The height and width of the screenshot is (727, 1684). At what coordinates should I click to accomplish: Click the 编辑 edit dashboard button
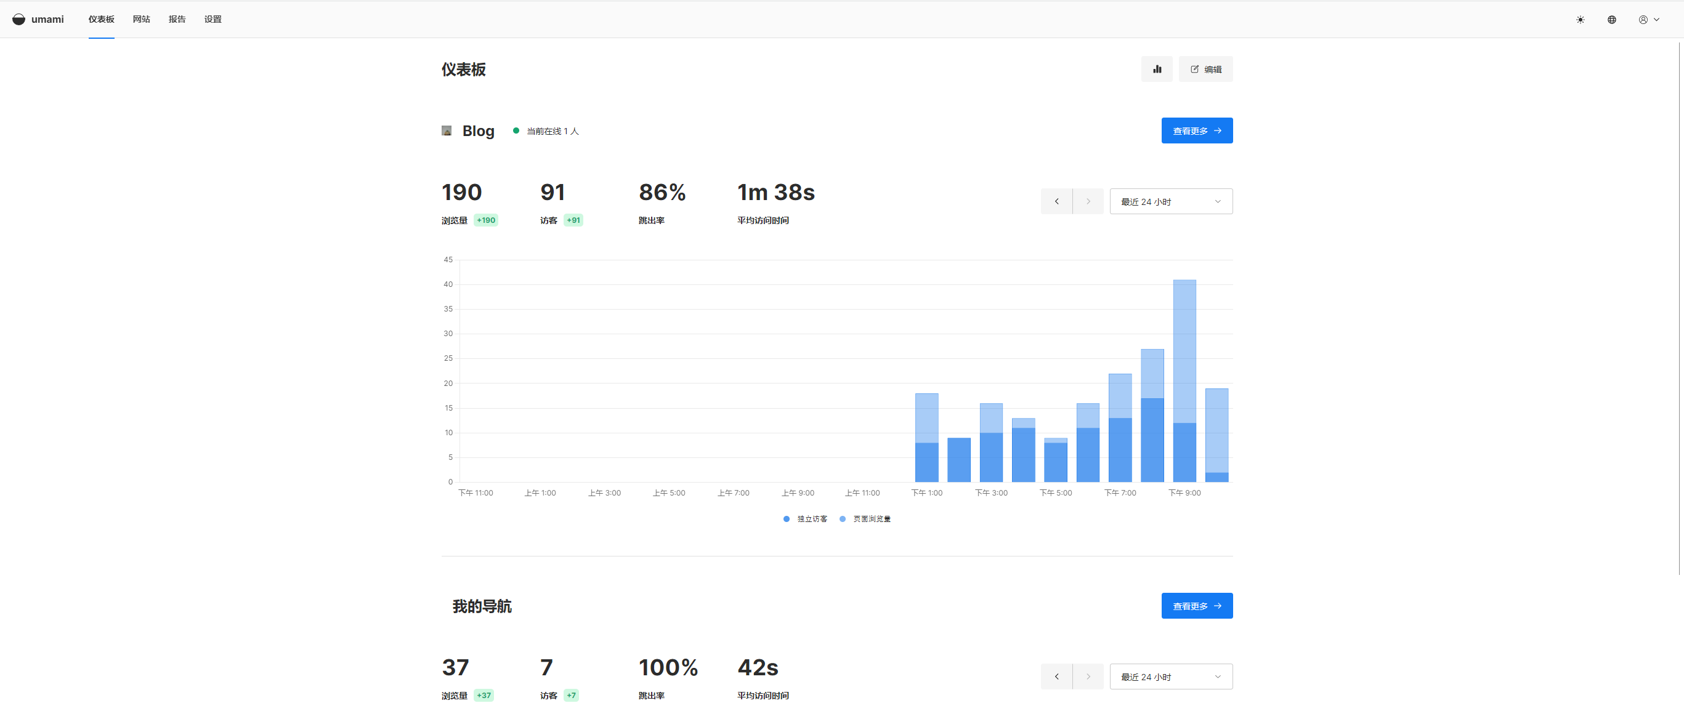pyautogui.click(x=1205, y=69)
